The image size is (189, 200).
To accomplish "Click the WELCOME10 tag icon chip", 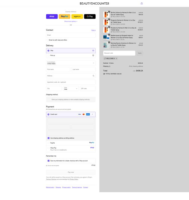I will tap(105, 59).
